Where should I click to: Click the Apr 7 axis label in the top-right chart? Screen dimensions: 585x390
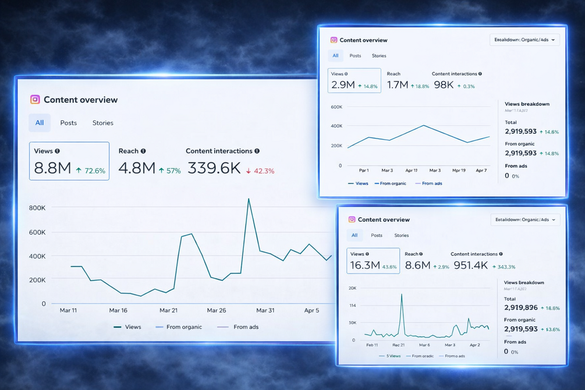tap(481, 170)
